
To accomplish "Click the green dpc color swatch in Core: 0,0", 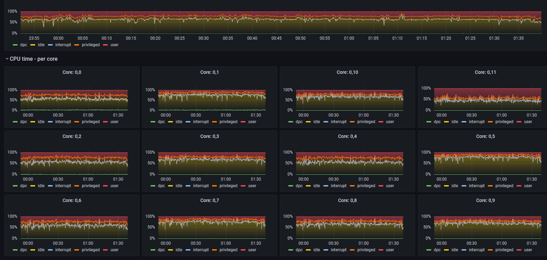I will click(x=15, y=122).
